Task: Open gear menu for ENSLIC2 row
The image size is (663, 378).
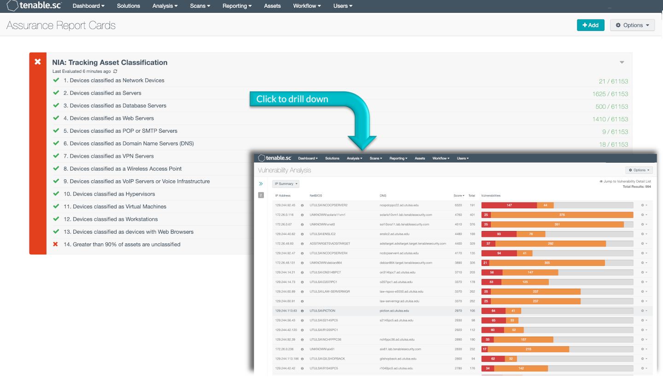Action: [644, 234]
